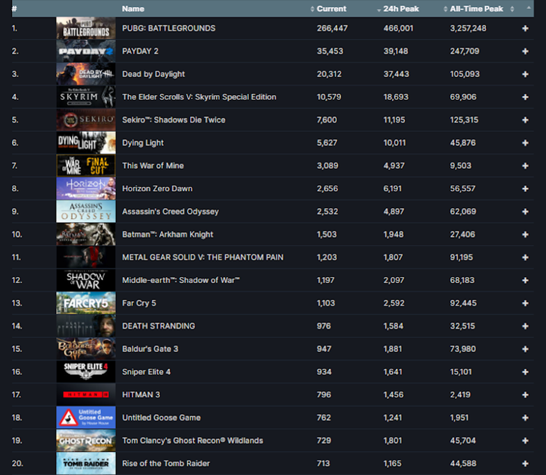546x475 pixels.
Task: Click Ghost Recon Wildlands name text
Action: tap(193, 441)
